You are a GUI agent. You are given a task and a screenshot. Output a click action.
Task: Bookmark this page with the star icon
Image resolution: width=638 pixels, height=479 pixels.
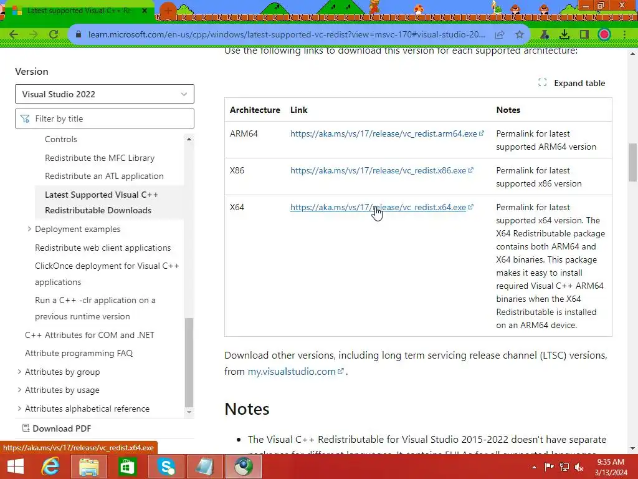tap(520, 35)
